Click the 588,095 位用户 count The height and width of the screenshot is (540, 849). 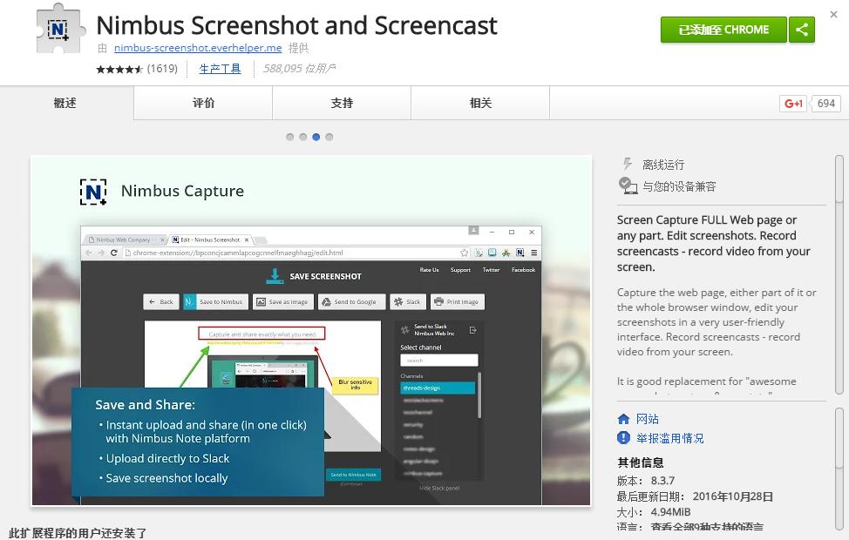tap(300, 69)
